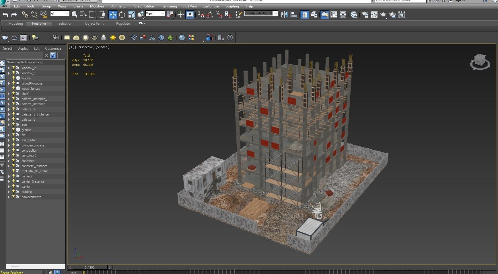The width and height of the screenshot is (498, 274).
Task: Switch to the Populate ribbon tab
Action: [123, 24]
